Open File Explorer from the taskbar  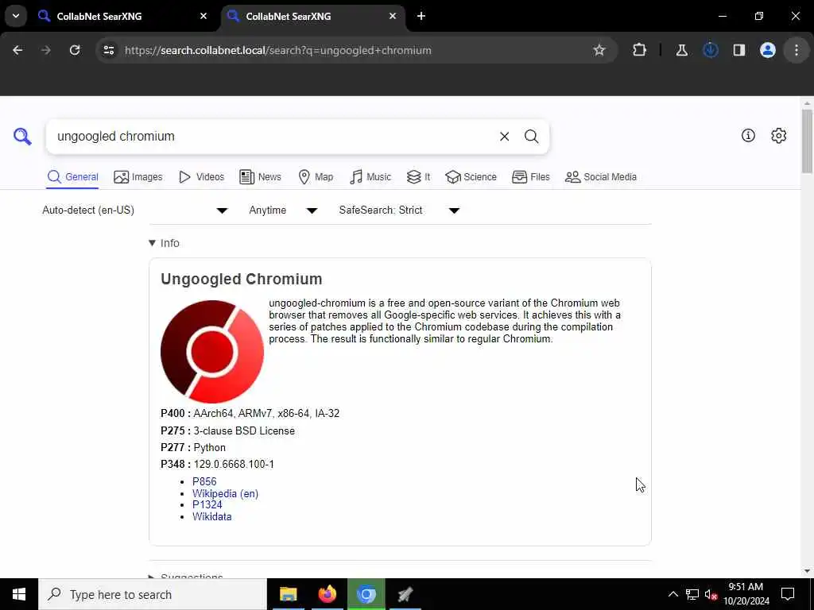(288, 594)
